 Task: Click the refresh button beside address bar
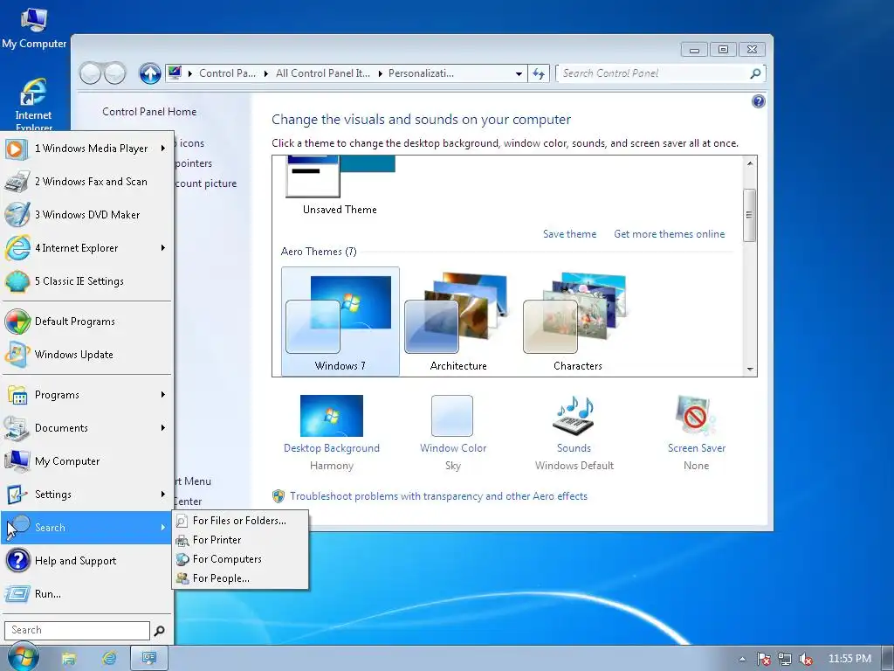pyautogui.click(x=538, y=73)
